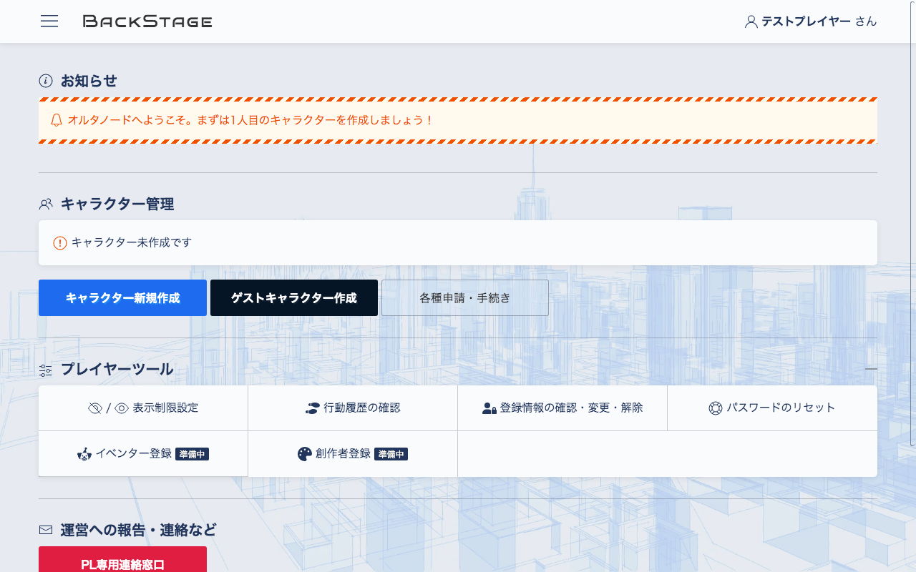Click the eye icons for 表示制限設定
Screen dimensions: 916x572
108,408
